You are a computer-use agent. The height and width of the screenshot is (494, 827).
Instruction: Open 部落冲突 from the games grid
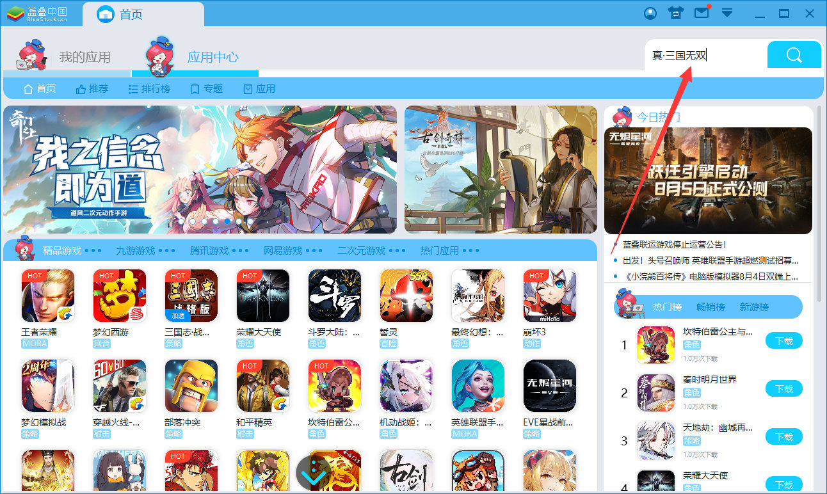[x=191, y=385]
